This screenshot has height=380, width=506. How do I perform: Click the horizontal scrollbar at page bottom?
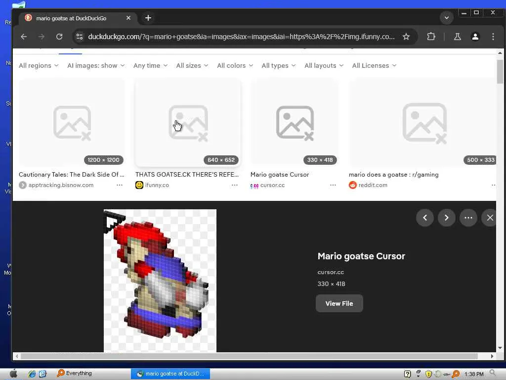point(249,356)
